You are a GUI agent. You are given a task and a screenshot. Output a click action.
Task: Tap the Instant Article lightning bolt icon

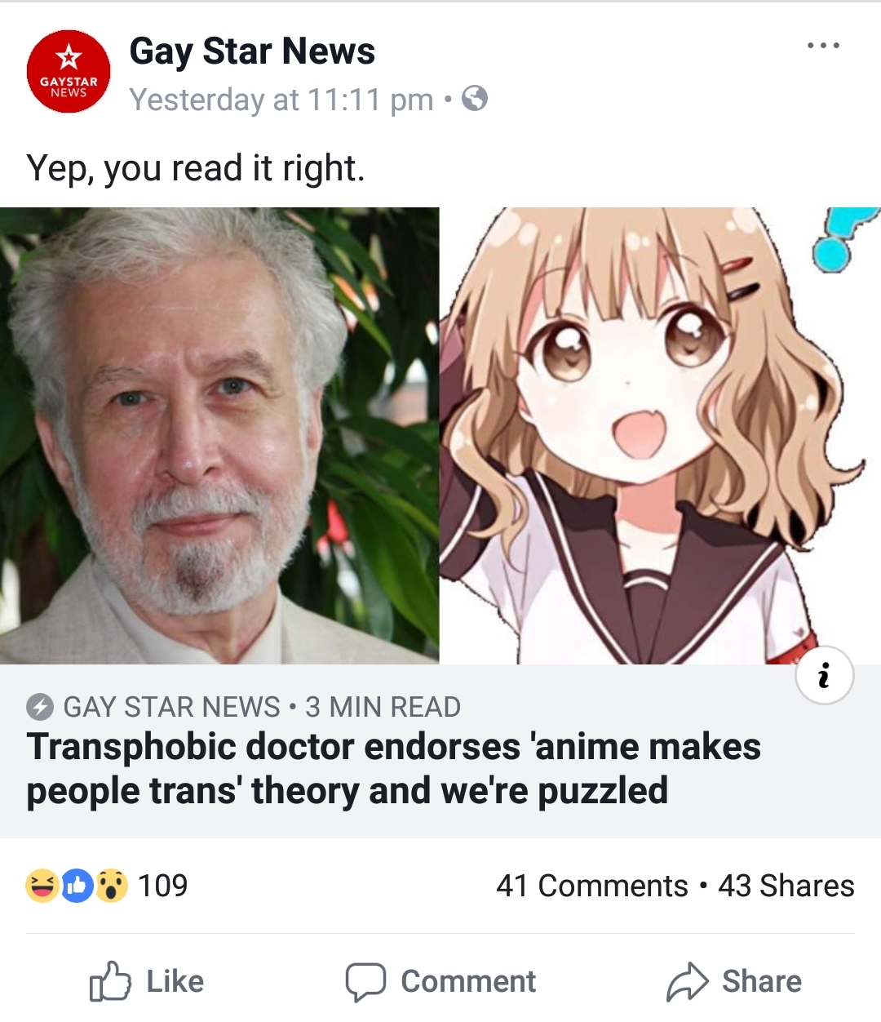pos(40,707)
